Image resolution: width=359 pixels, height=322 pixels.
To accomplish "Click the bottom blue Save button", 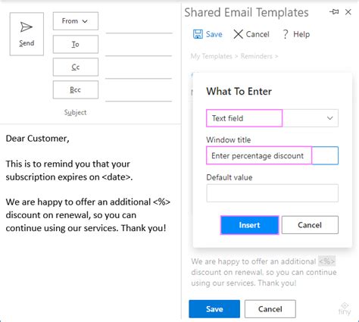I will (x=214, y=309).
